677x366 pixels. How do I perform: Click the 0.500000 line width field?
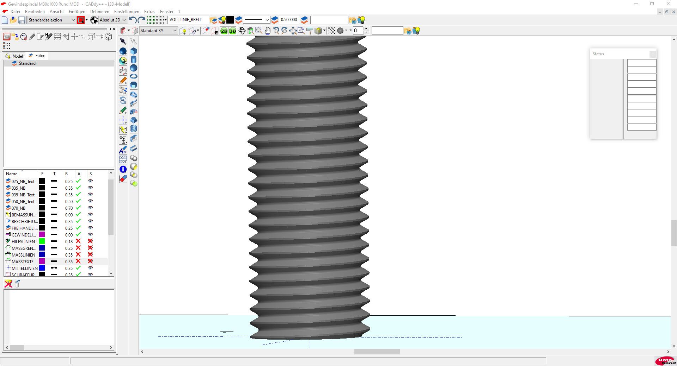289,20
